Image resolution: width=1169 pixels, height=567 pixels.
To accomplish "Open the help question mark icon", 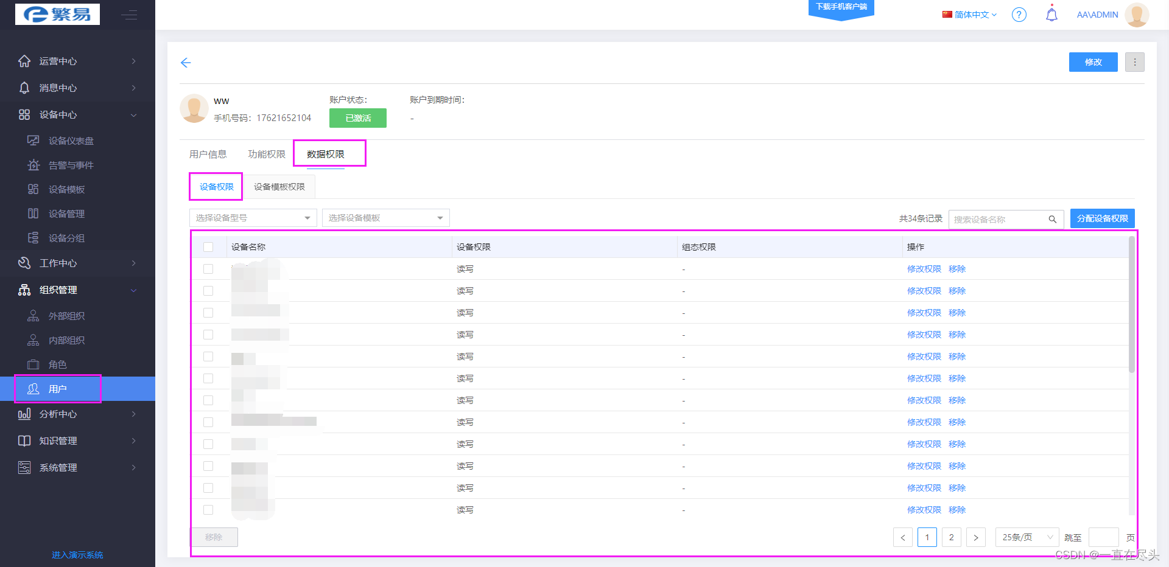I will click(1019, 15).
